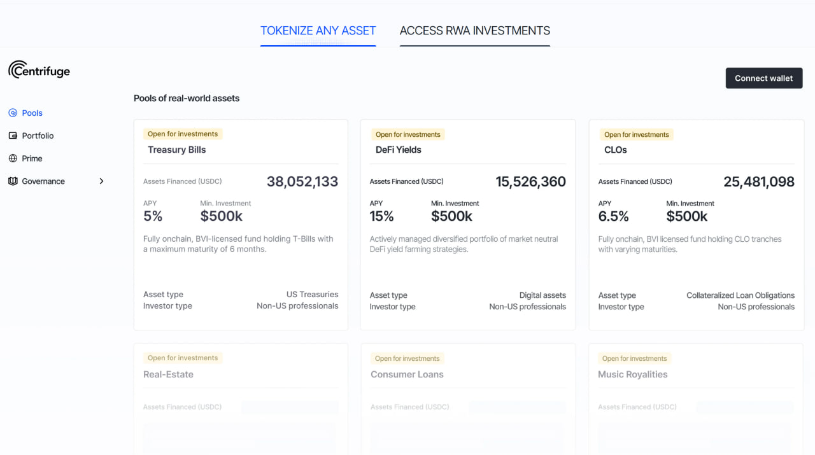
Task: Click the Governance book icon
Action: pyautogui.click(x=13, y=181)
